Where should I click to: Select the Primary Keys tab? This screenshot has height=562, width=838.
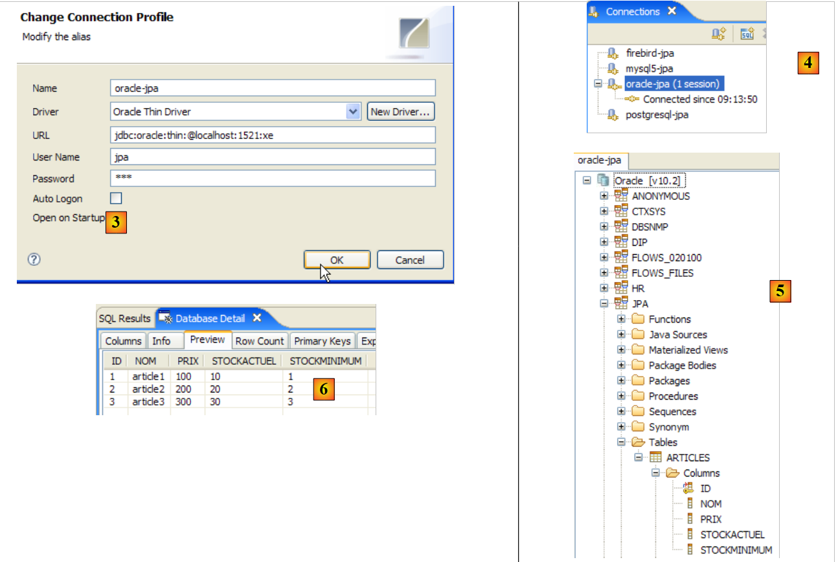(322, 341)
